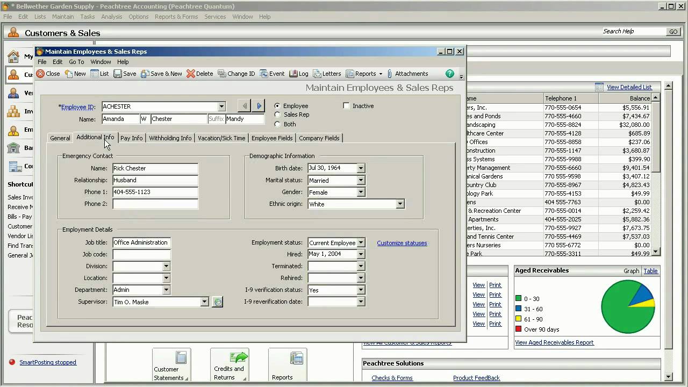Click the GO button next to Search Help
Screen dimensions: 688x387
point(673,32)
